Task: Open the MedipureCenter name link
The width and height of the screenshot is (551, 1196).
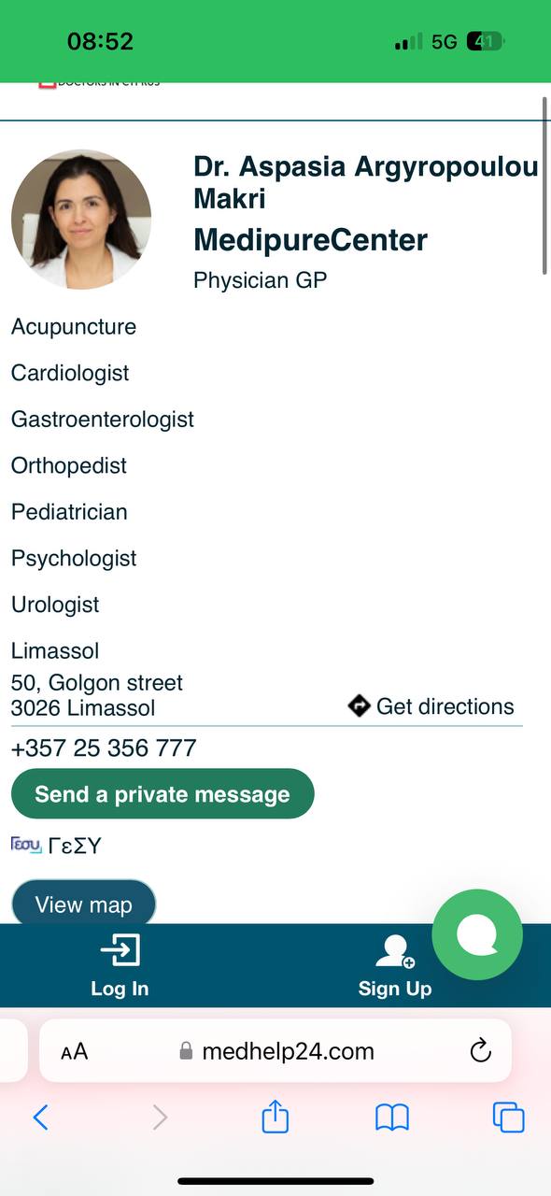Action: 310,240
